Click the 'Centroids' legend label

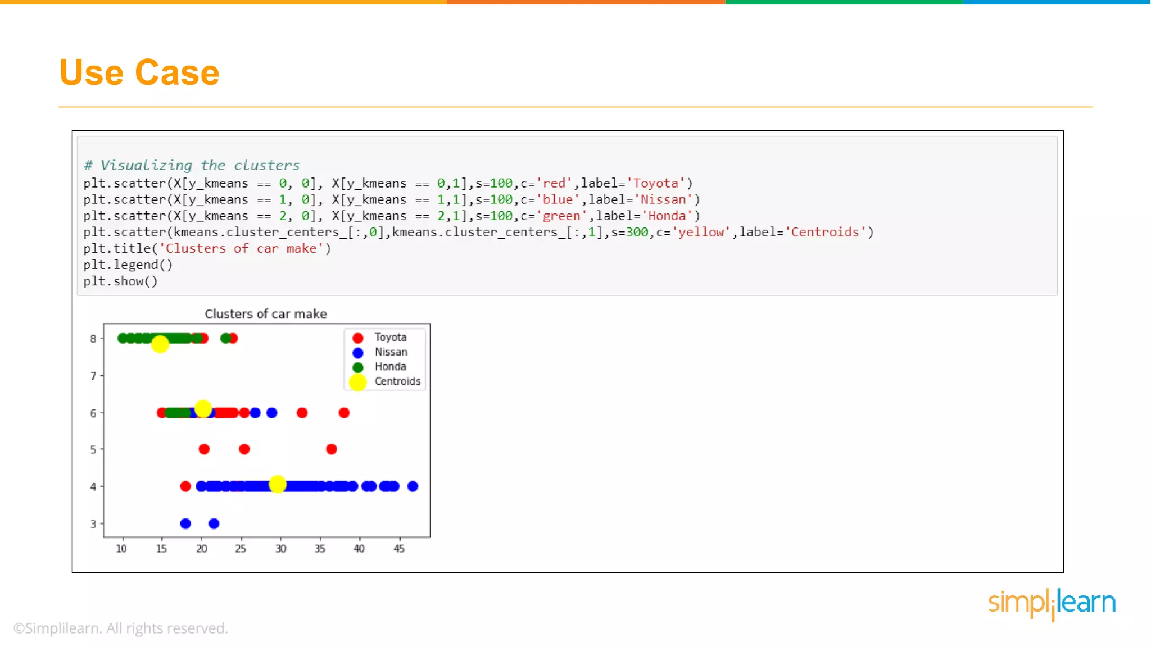point(397,381)
